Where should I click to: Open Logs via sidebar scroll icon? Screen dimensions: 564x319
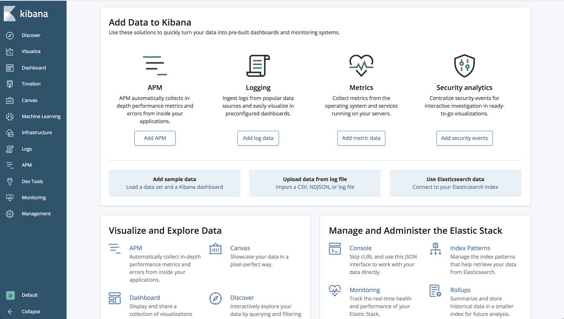[x=10, y=149]
